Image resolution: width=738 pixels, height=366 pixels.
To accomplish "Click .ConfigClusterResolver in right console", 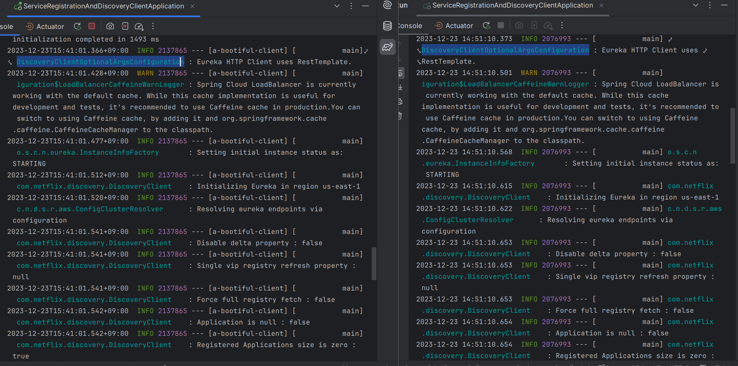I will tap(467, 220).
